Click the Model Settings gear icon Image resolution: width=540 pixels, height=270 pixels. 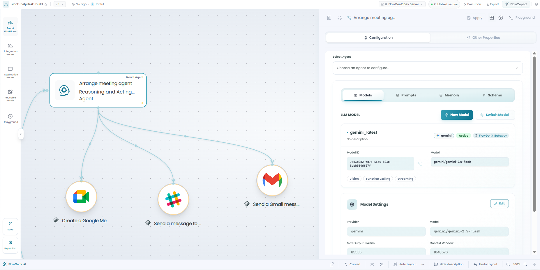pyautogui.click(x=352, y=204)
